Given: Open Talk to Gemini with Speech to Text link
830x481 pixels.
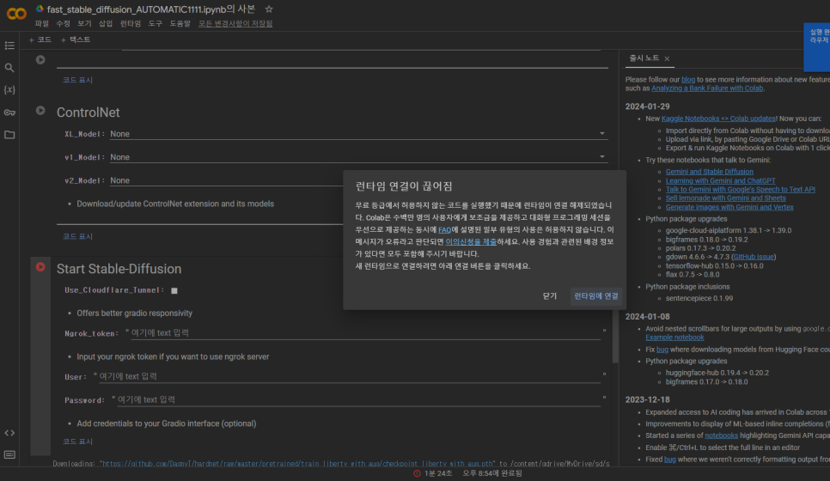Looking at the screenshot, I should pyautogui.click(x=741, y=190).
